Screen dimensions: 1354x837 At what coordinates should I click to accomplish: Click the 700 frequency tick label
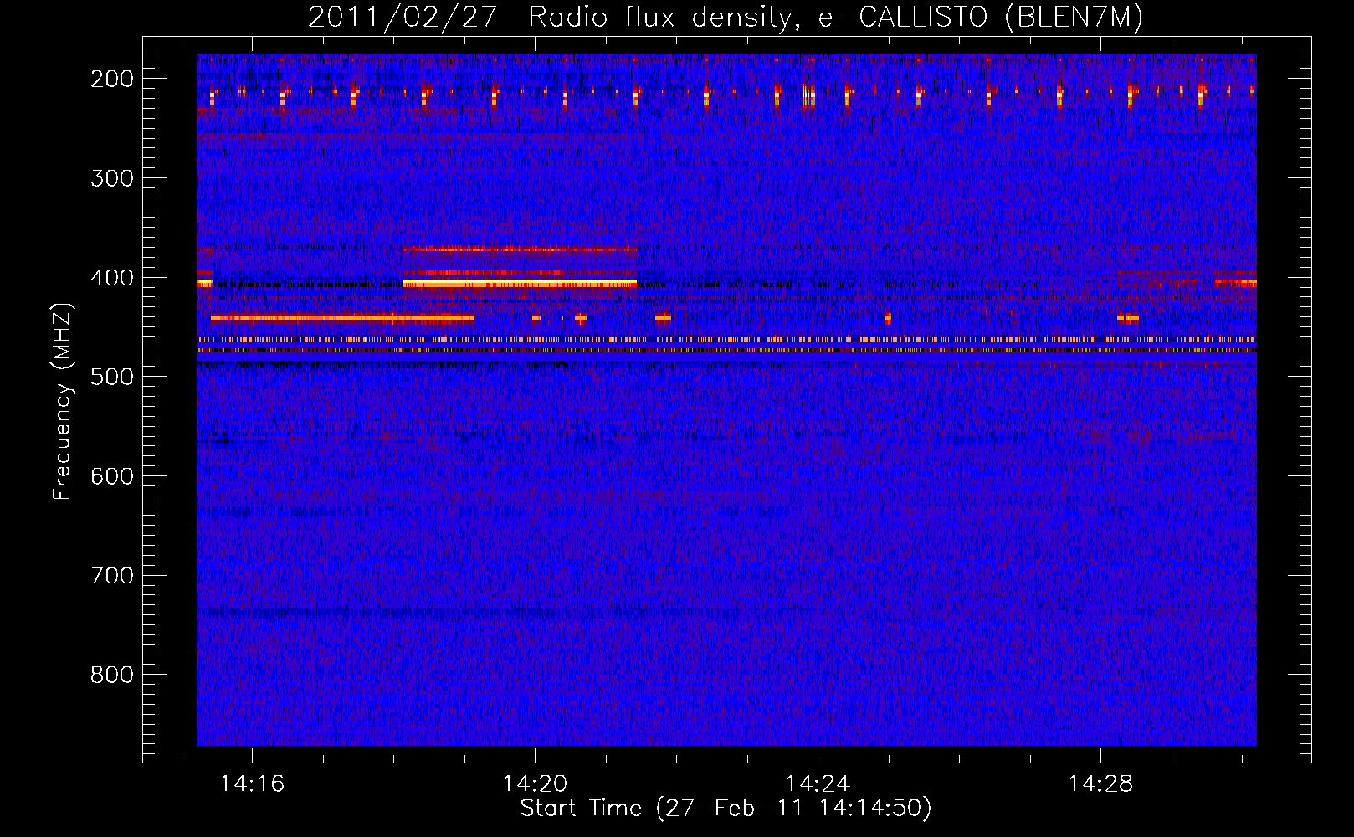[x=111, y=576]
